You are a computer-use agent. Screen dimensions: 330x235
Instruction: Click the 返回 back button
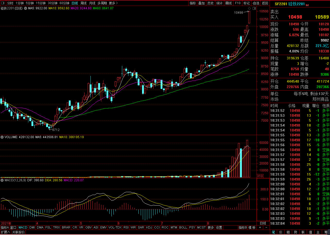coord(265,3)
